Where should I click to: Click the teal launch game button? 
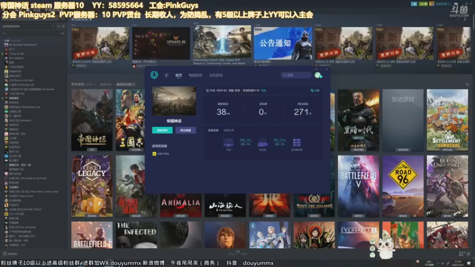pos(162,130)
